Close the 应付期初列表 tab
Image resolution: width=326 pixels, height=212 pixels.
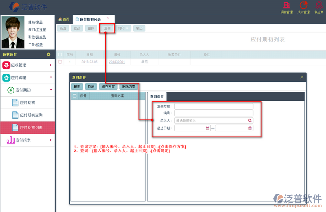(108, 18)
